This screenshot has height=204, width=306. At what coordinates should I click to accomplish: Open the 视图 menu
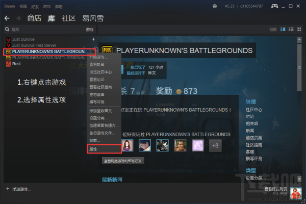click(23, 7)
